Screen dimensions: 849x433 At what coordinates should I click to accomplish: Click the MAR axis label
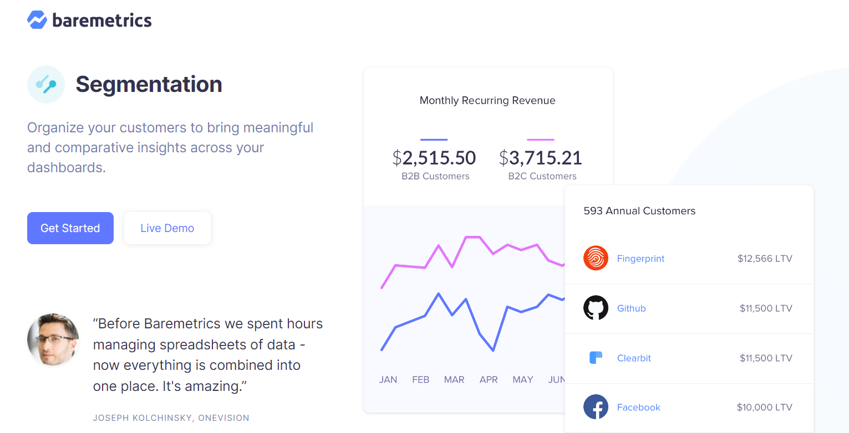[x=454, y=379]
